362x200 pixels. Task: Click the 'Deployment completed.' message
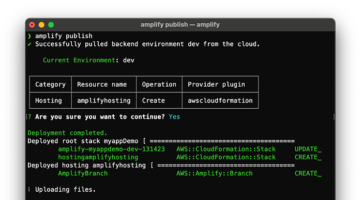click(x=67, y=133)
